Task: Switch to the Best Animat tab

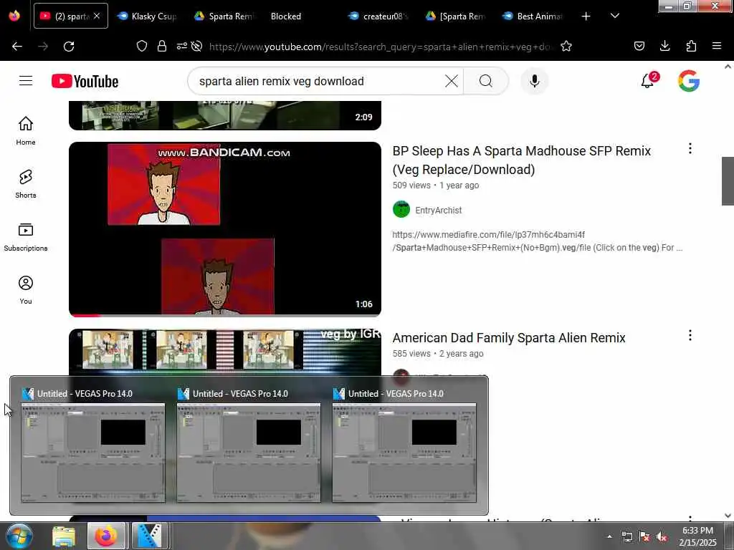Action: (x=533, y=16)
